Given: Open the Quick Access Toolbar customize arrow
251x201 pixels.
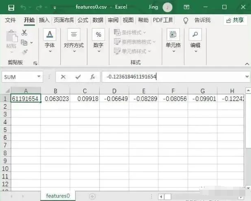Looking at the screenshot, I should click(55, 8).
